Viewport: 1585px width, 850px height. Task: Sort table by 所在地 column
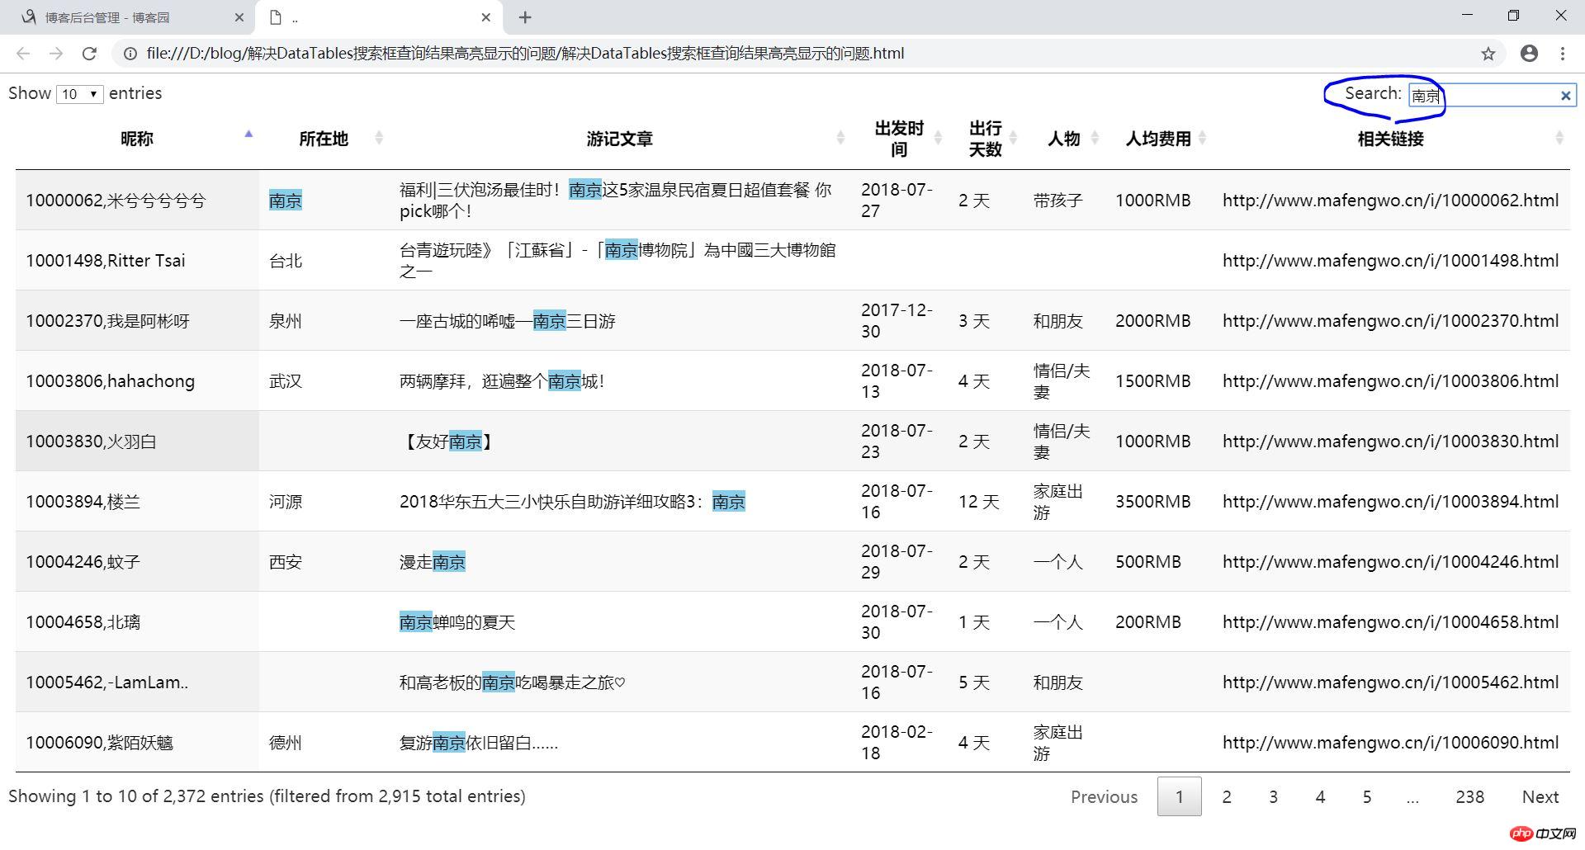tap(324, 139)
